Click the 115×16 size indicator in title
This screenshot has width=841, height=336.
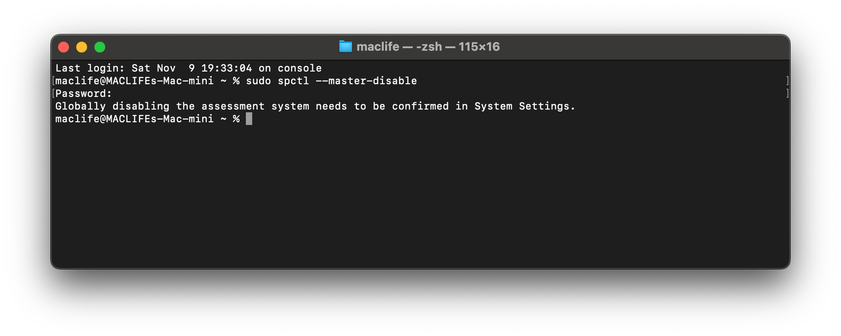tap(479, 46)
